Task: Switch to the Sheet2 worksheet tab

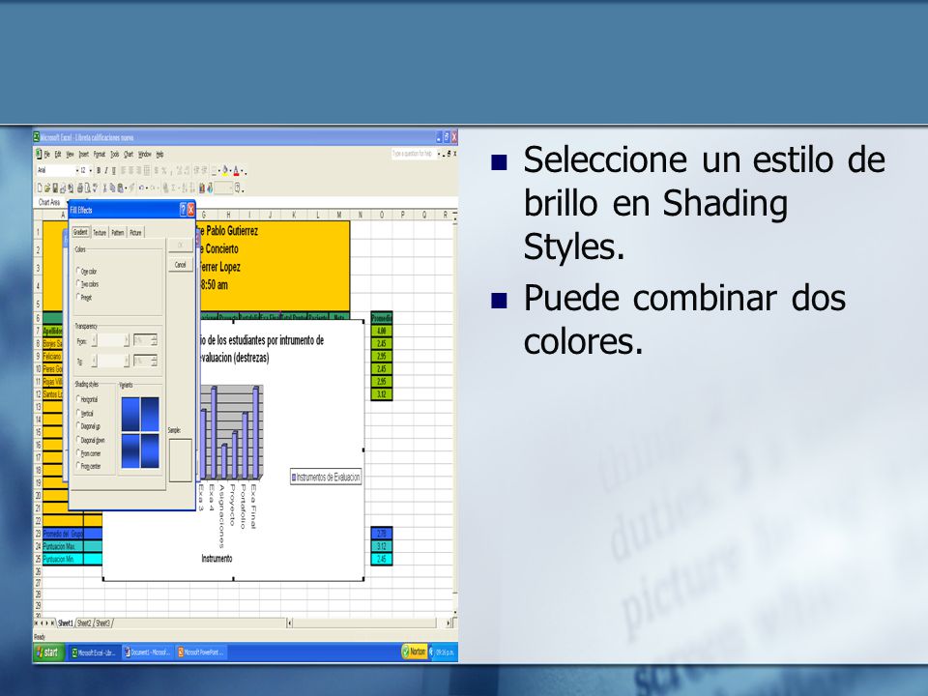Action: pos(85,623)
